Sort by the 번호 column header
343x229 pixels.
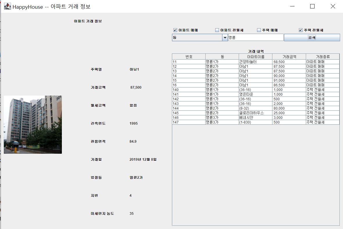click(189, 57)
